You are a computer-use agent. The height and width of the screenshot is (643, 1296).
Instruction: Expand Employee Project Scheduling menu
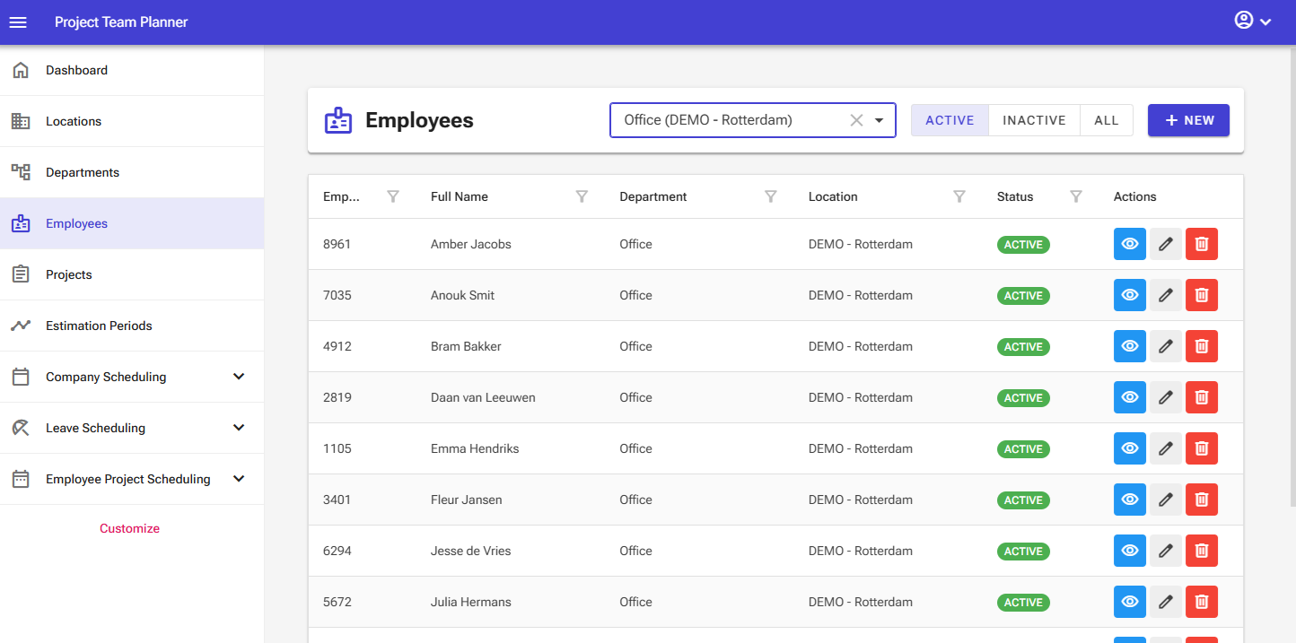[239, 479]
